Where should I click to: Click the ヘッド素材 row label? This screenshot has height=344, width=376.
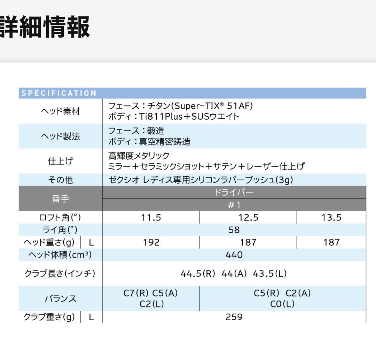(60, 111)
